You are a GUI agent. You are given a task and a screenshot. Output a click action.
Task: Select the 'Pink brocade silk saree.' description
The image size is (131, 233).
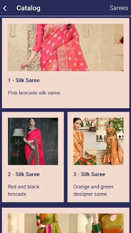coord(34,93)
